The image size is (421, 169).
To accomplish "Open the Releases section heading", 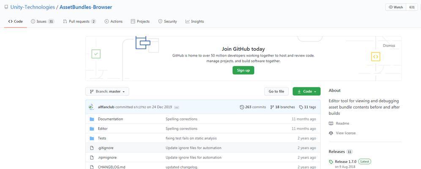I will [337, 152].
